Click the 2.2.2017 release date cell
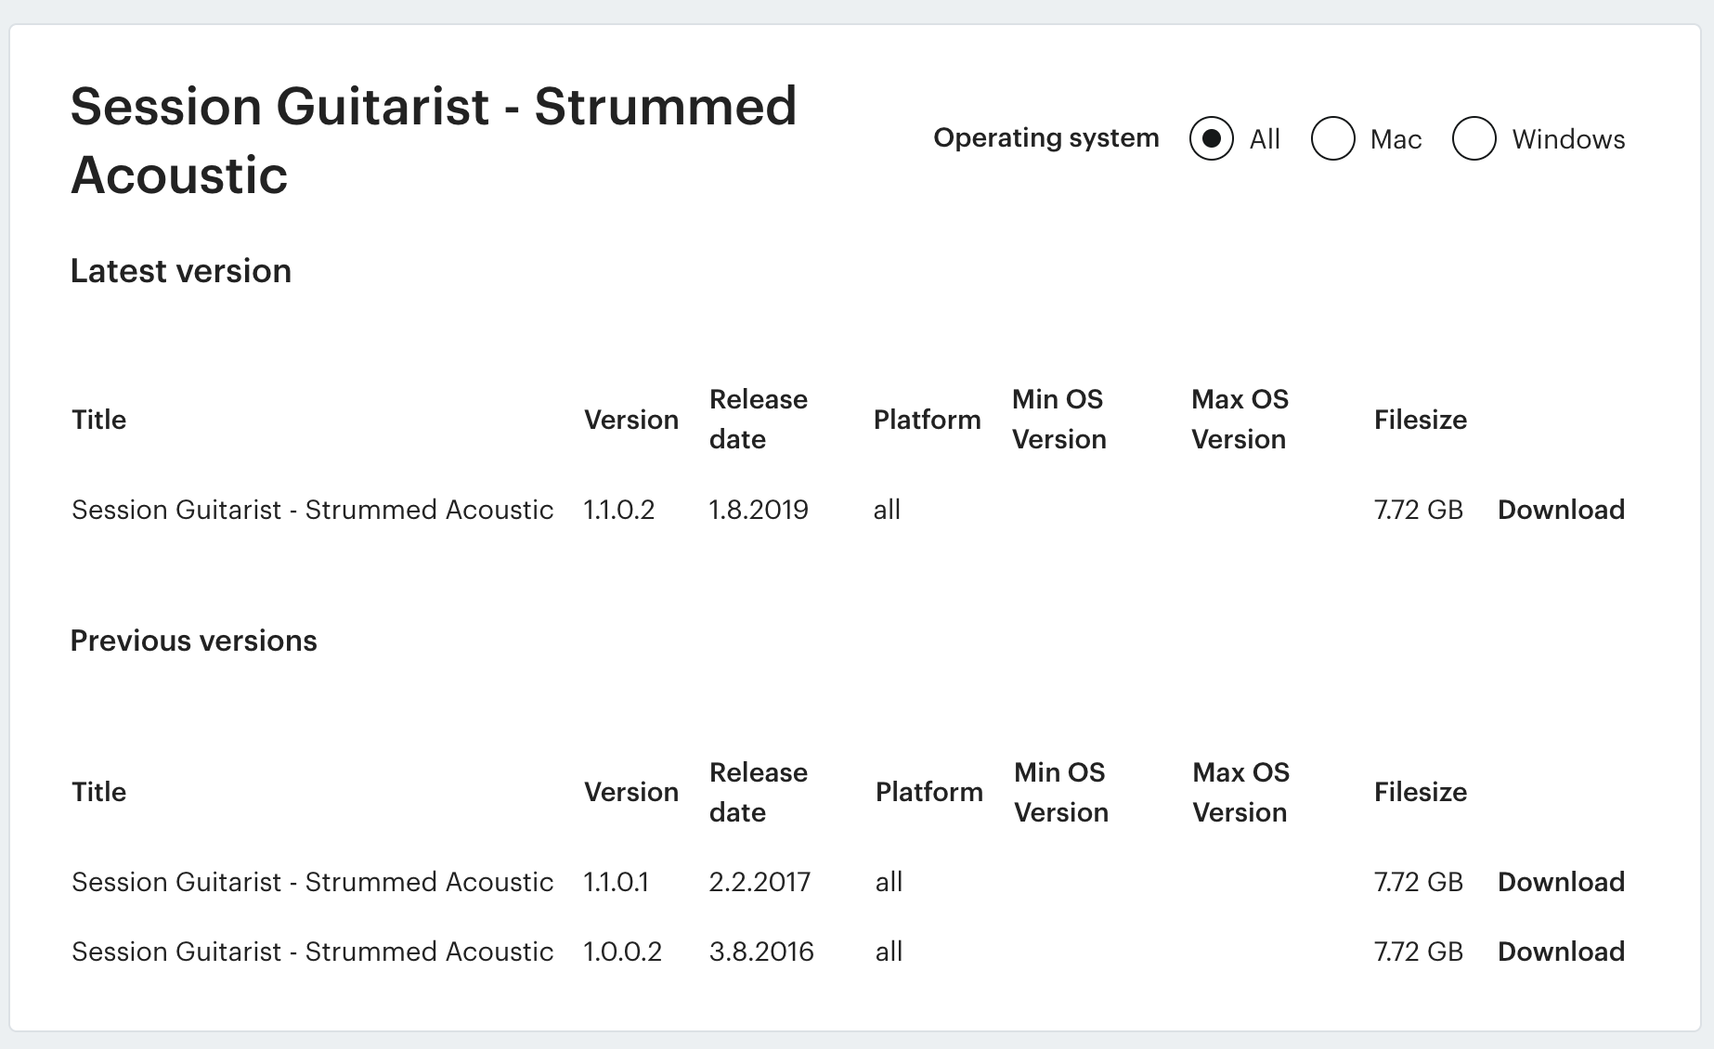The height and width of the screenshot is (1049, 1714). click(x=760, y=882)
